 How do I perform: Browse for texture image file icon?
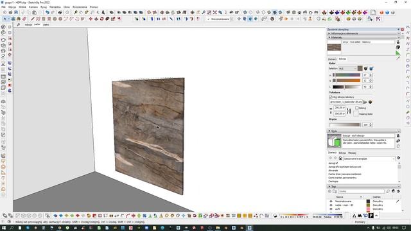365,102
